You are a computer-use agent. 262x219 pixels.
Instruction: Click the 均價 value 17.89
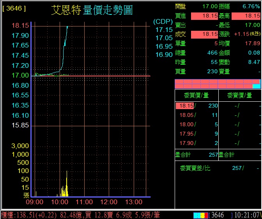pos(253,43)
